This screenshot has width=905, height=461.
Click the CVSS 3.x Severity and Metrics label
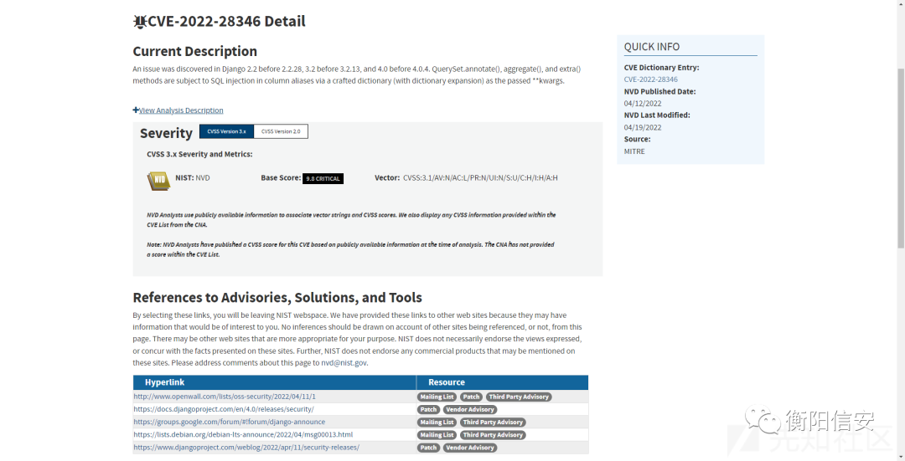point(199,155)
